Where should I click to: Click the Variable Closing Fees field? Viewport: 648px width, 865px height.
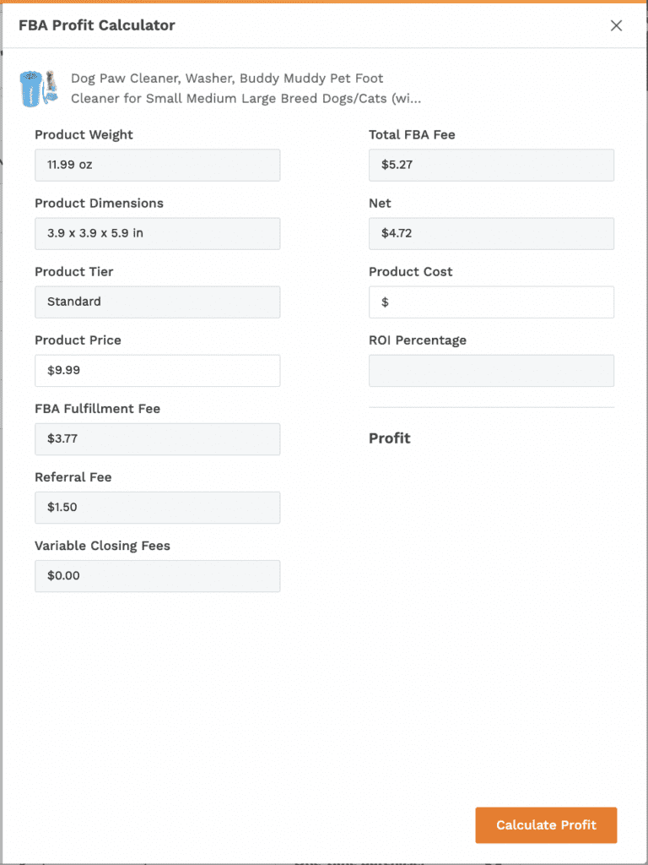click(157, 576)
